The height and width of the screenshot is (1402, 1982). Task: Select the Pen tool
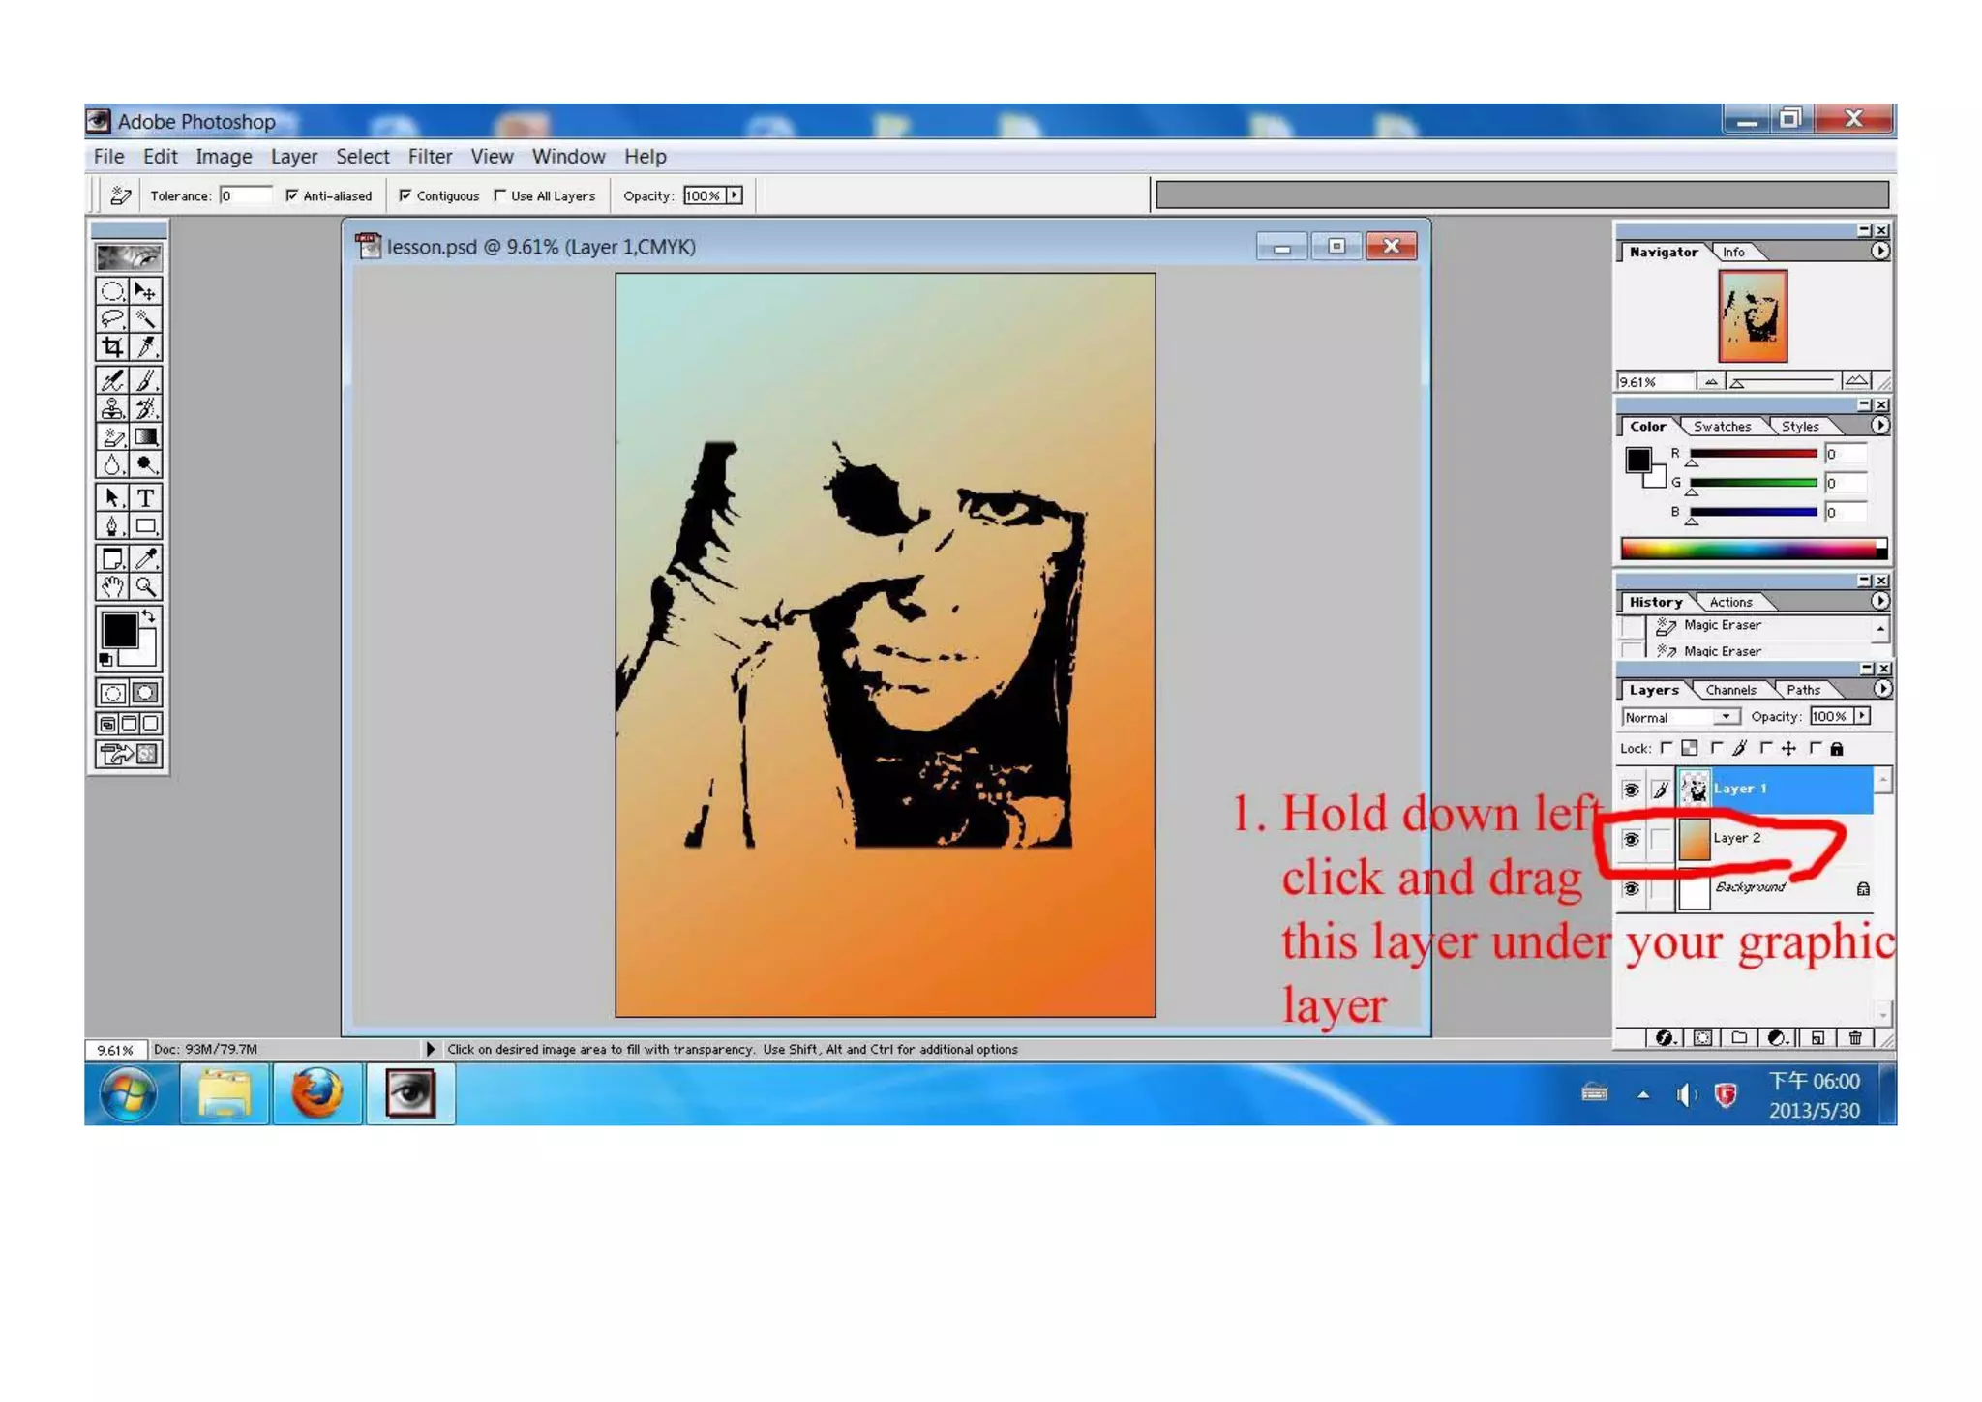[112, 525]
